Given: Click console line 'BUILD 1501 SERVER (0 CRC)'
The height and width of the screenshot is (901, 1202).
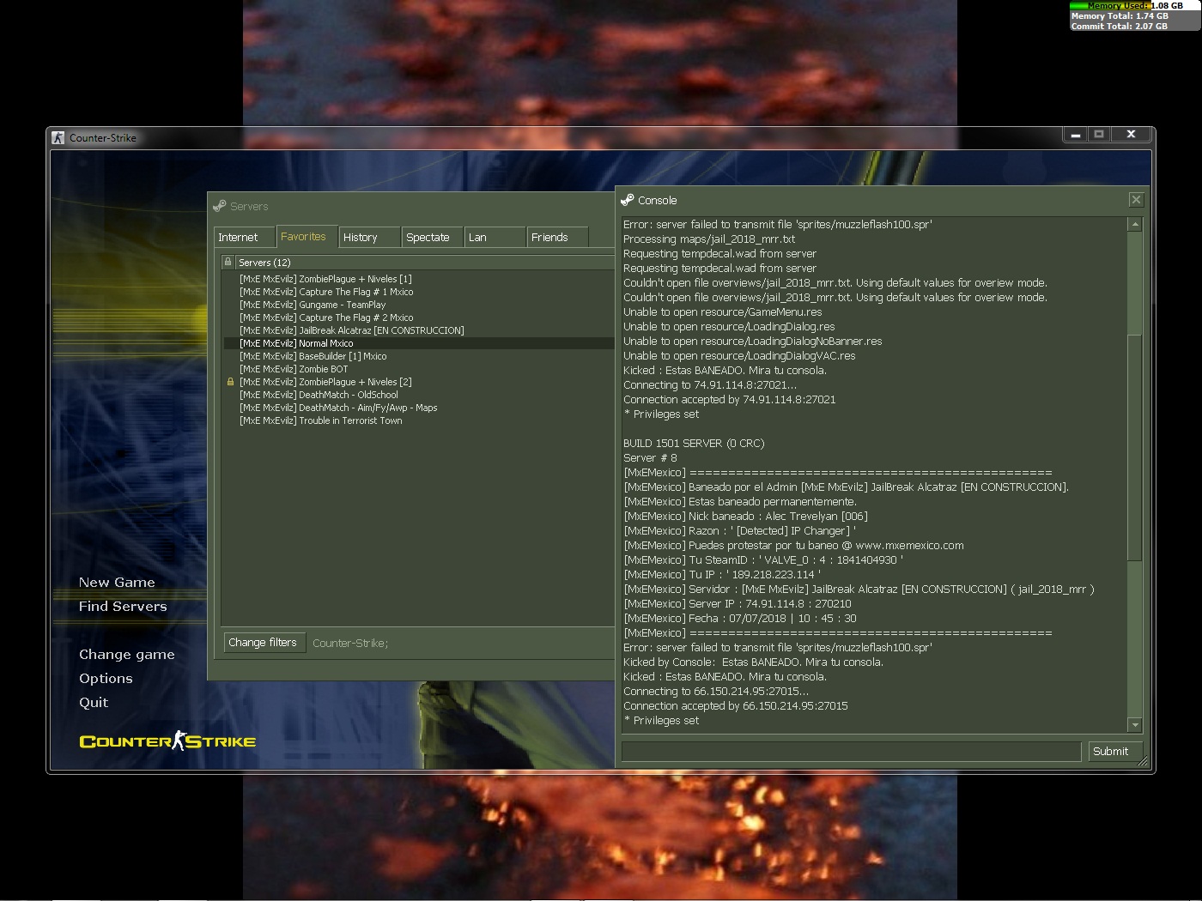Looking at the screenshot, I should 694,443.
